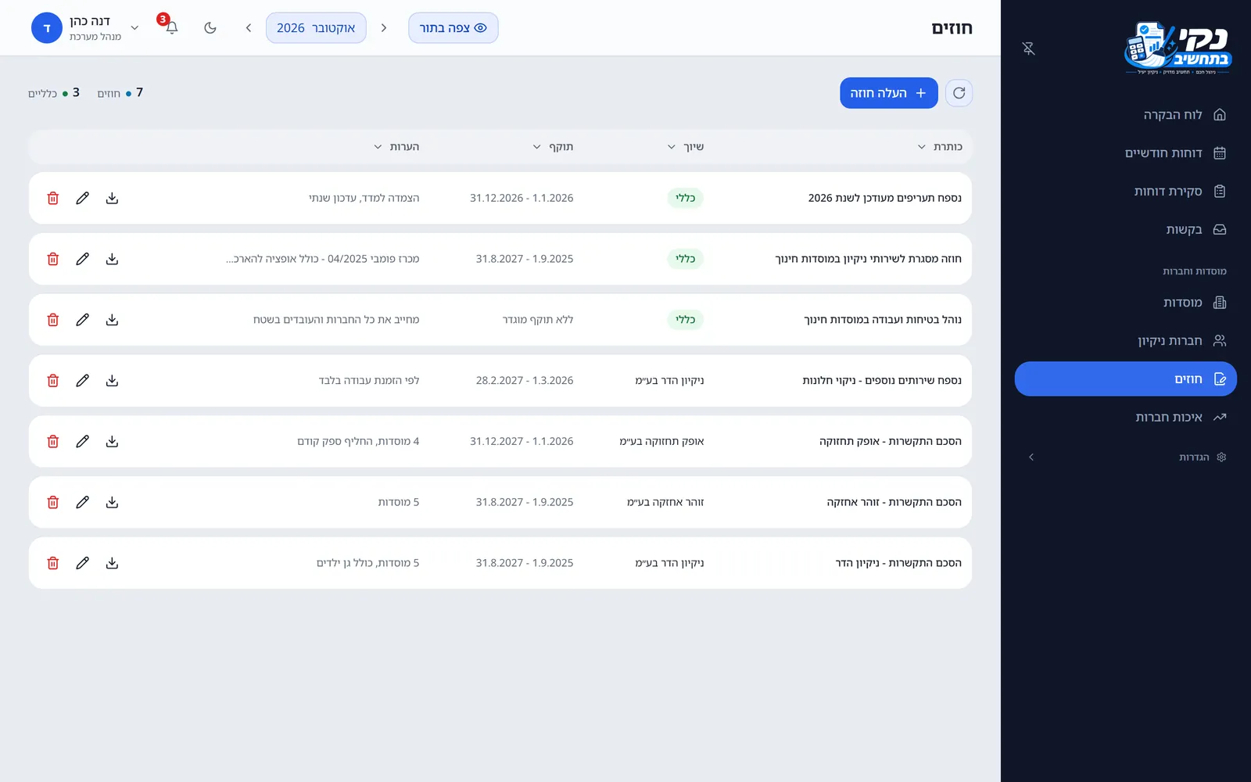Image resolution: width=1251 pixels, height=782 pixels.
Task: Delete the safety procedure document row
Action: click(x=53, y=320)
